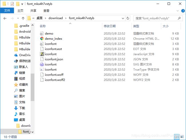Select the font_ folder in tree
This screenshot has width=186, height=140.
pyautogui.click(x=25, y=131)
